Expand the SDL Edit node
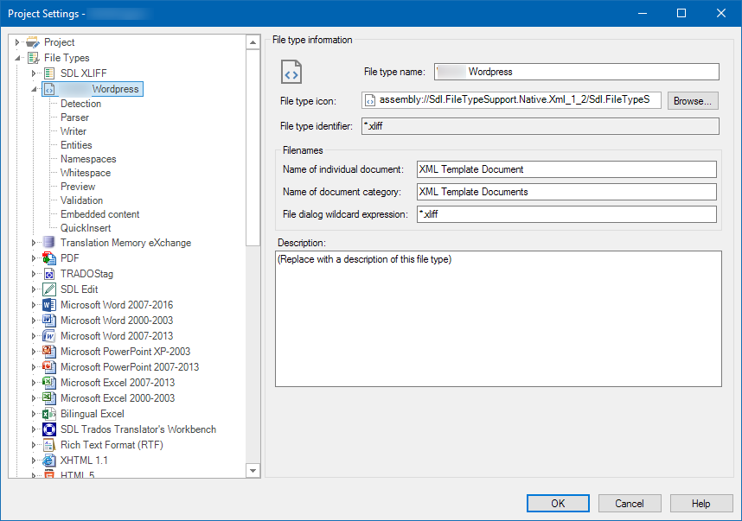This screenshot has width=742, height=521. click(34, 289)
